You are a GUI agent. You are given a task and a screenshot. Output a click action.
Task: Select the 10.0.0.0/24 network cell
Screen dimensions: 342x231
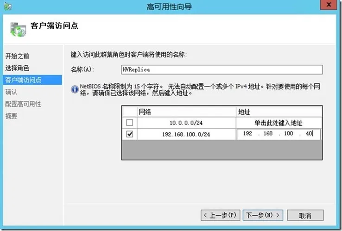click(x=186, y=123)
